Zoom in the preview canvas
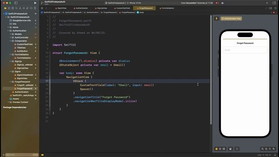Screen dimensions: 279x157 pos(274,149)
